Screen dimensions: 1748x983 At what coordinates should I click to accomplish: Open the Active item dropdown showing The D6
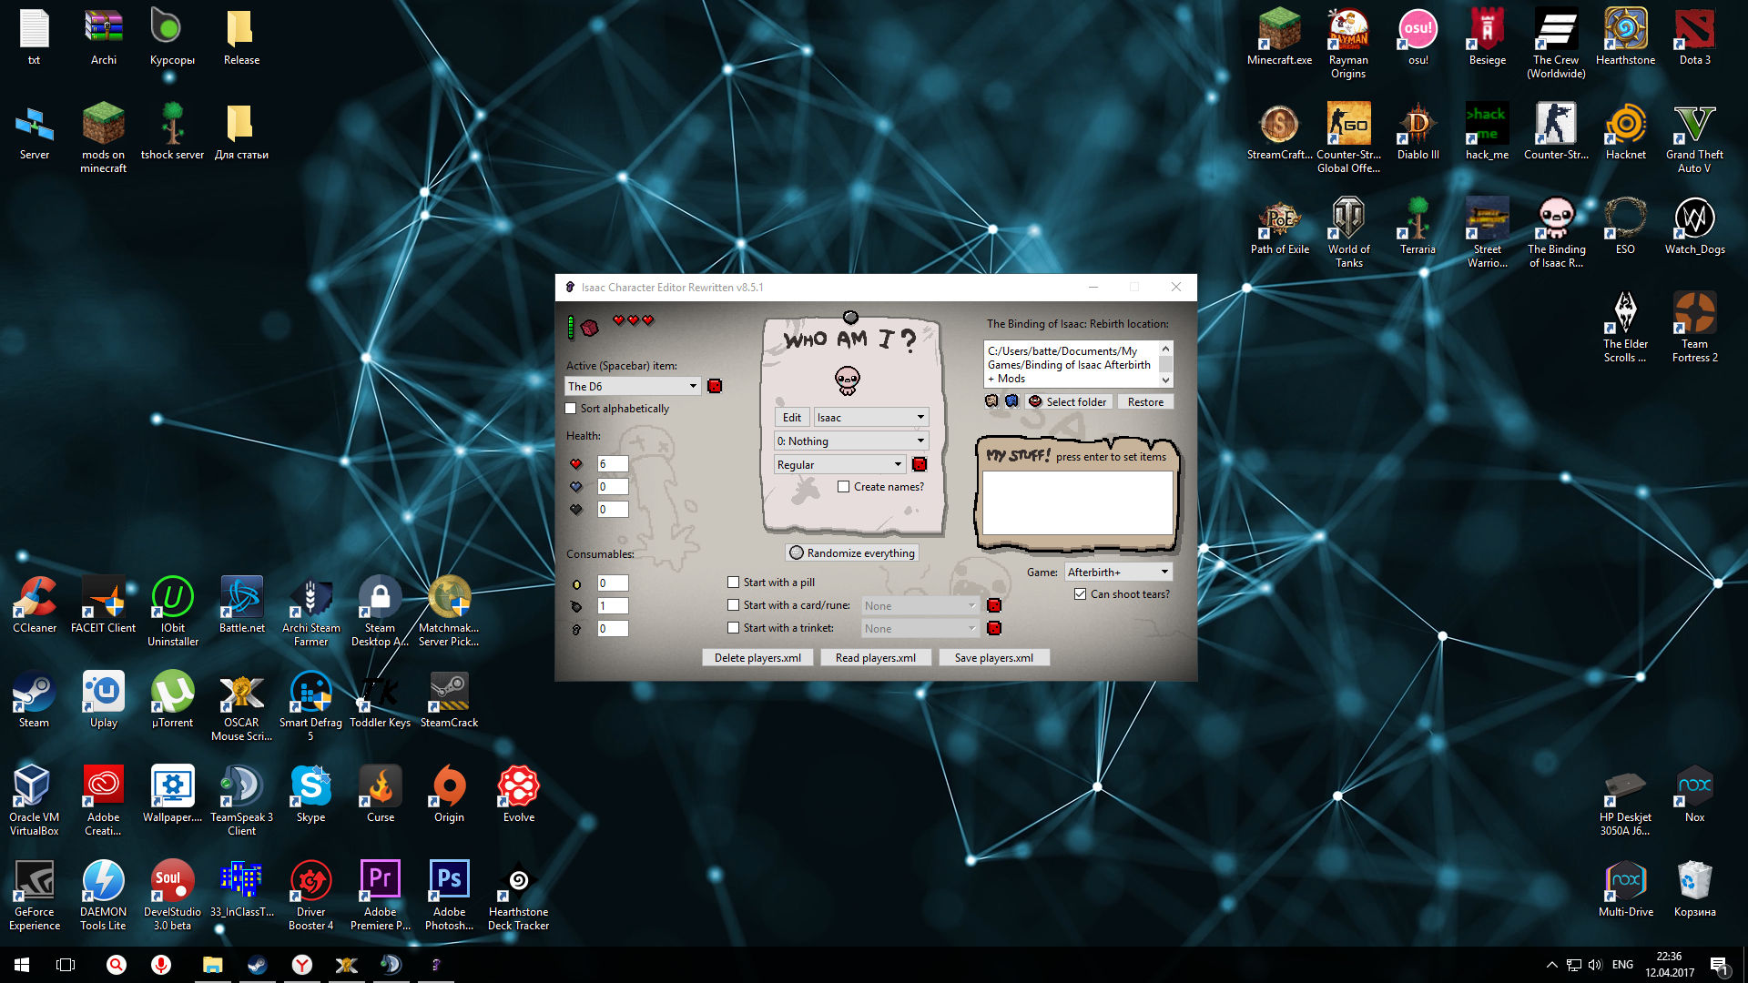click(x=633, y=386)
